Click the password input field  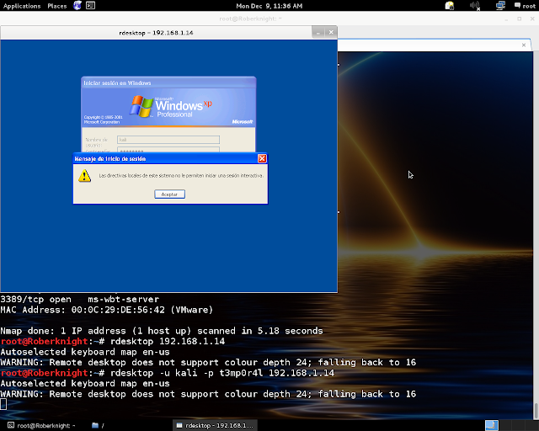coord(168,150)
